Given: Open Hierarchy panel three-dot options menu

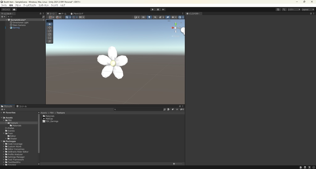Looking at the screenshot, I should pos(43,14).
